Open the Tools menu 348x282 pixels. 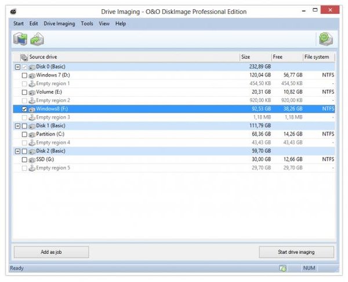tap(87, 24)
